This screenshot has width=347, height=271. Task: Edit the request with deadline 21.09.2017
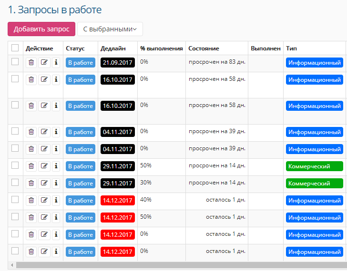[x=44, y=63]
